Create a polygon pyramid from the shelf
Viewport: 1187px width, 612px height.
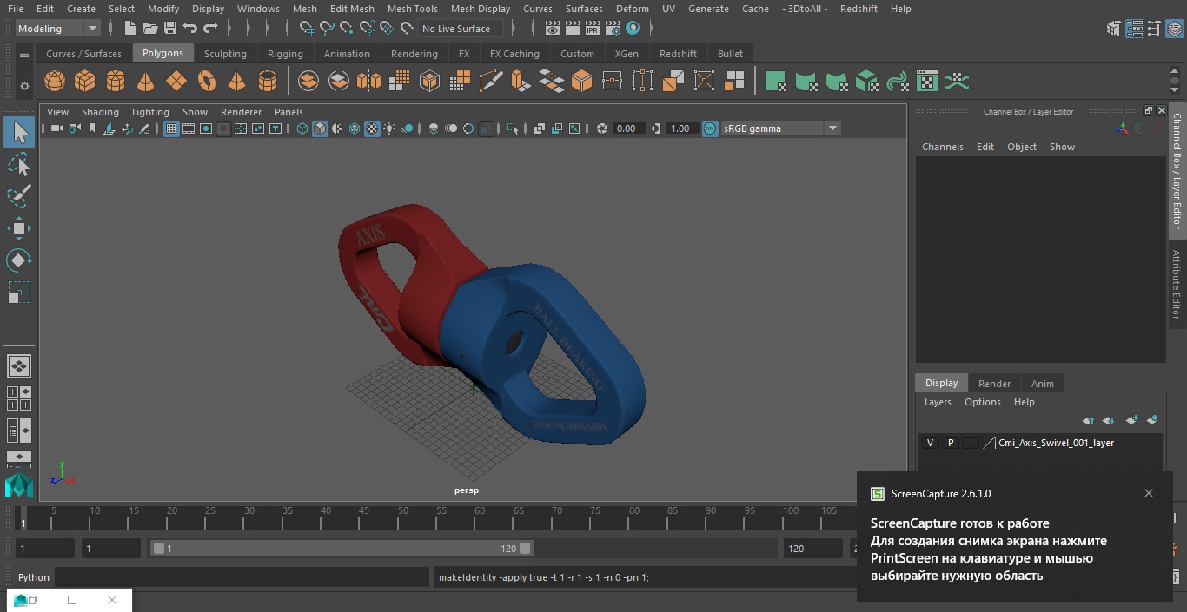[x=236, y=82]
